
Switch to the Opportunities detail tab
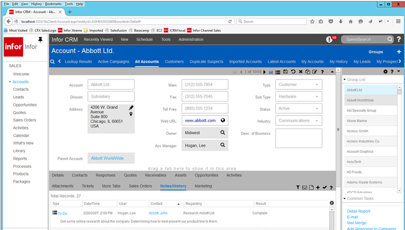pyautogui.click(x=206, y=175)
